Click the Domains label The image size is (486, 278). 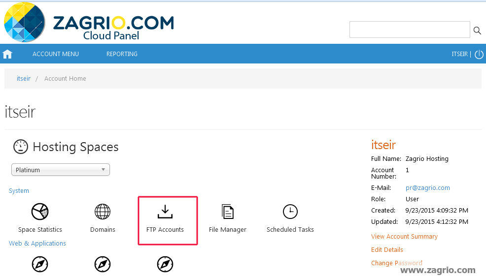point(103,229)
